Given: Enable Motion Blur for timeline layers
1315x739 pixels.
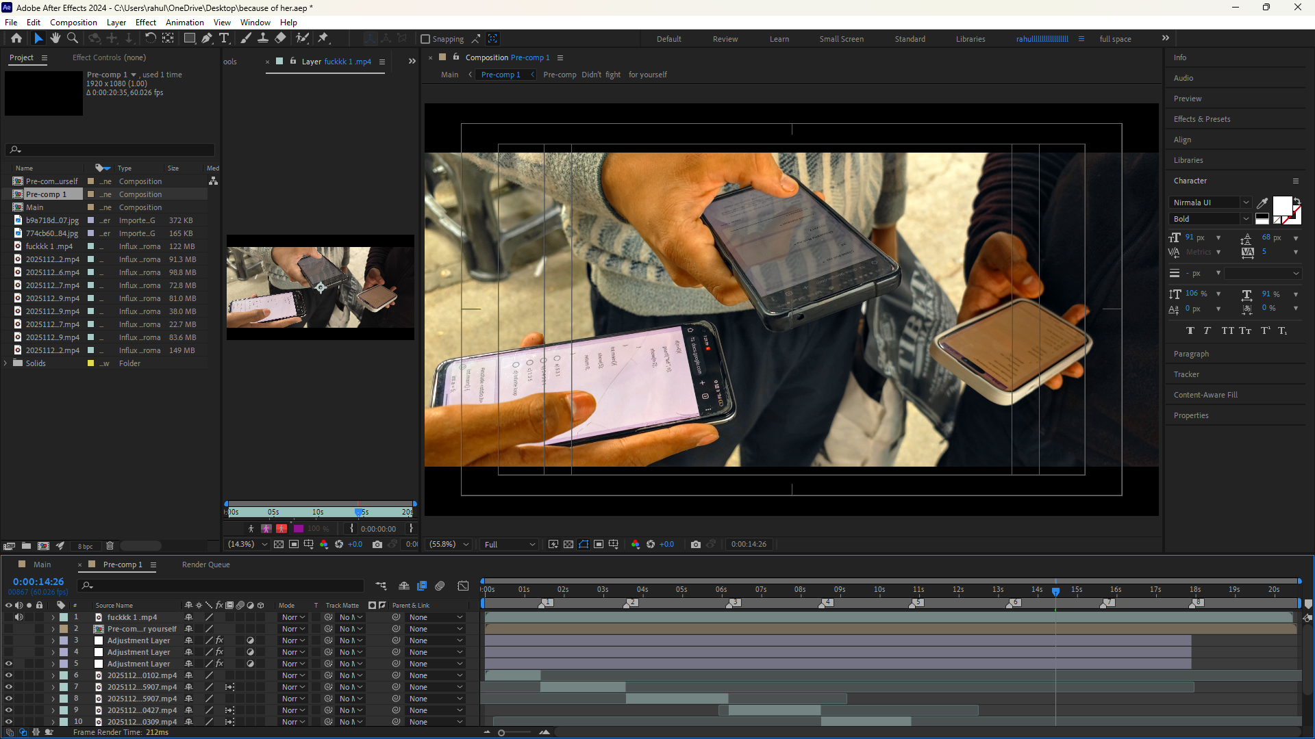Looking at the screenshot, I should 440,586.
